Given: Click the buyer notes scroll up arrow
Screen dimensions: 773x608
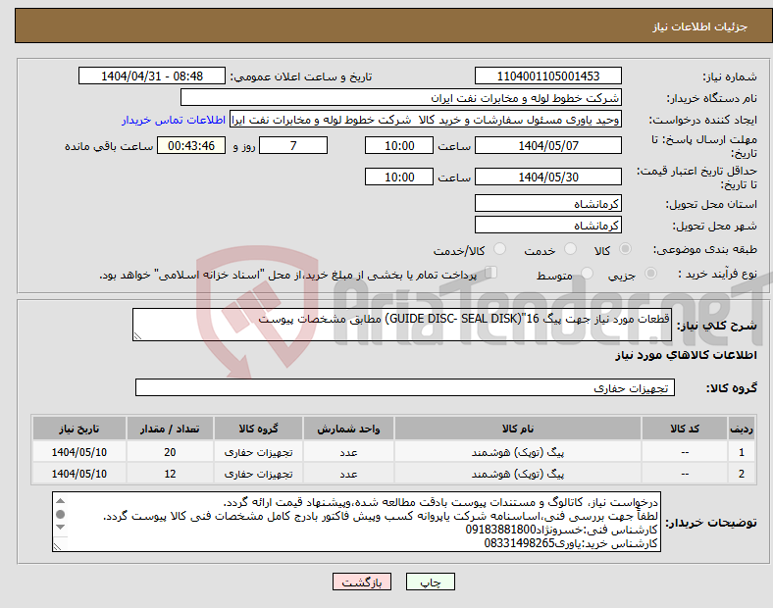Looking at the screenshot, I should (x=60, y=501).
